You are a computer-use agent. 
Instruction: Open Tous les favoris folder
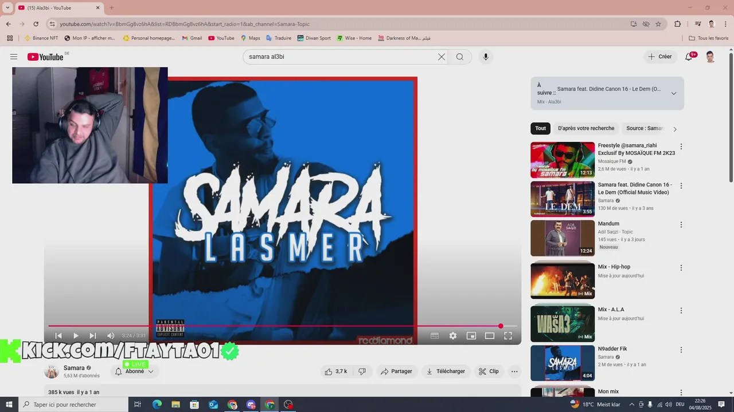click(708, 38)
